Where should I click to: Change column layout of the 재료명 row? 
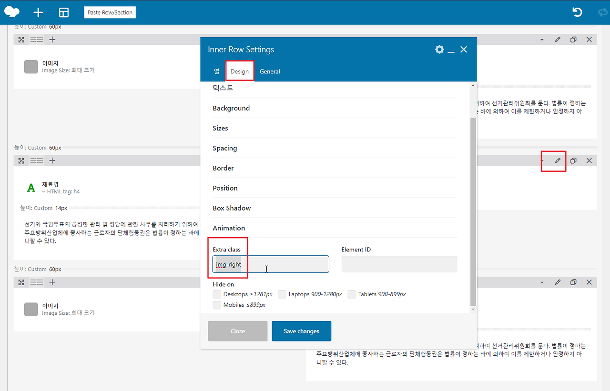(x=37, y=160)
